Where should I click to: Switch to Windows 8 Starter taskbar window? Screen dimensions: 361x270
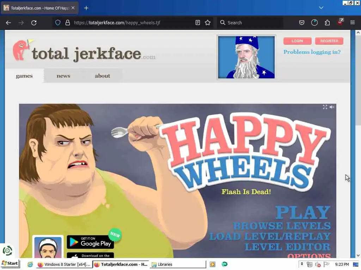[64, 264]
